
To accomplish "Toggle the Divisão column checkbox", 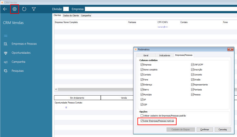I will tap(192, 80).
